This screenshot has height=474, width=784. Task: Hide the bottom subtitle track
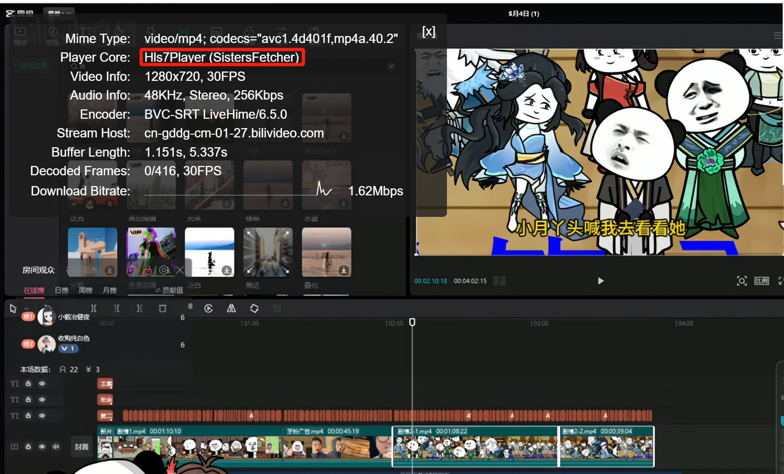42,416
